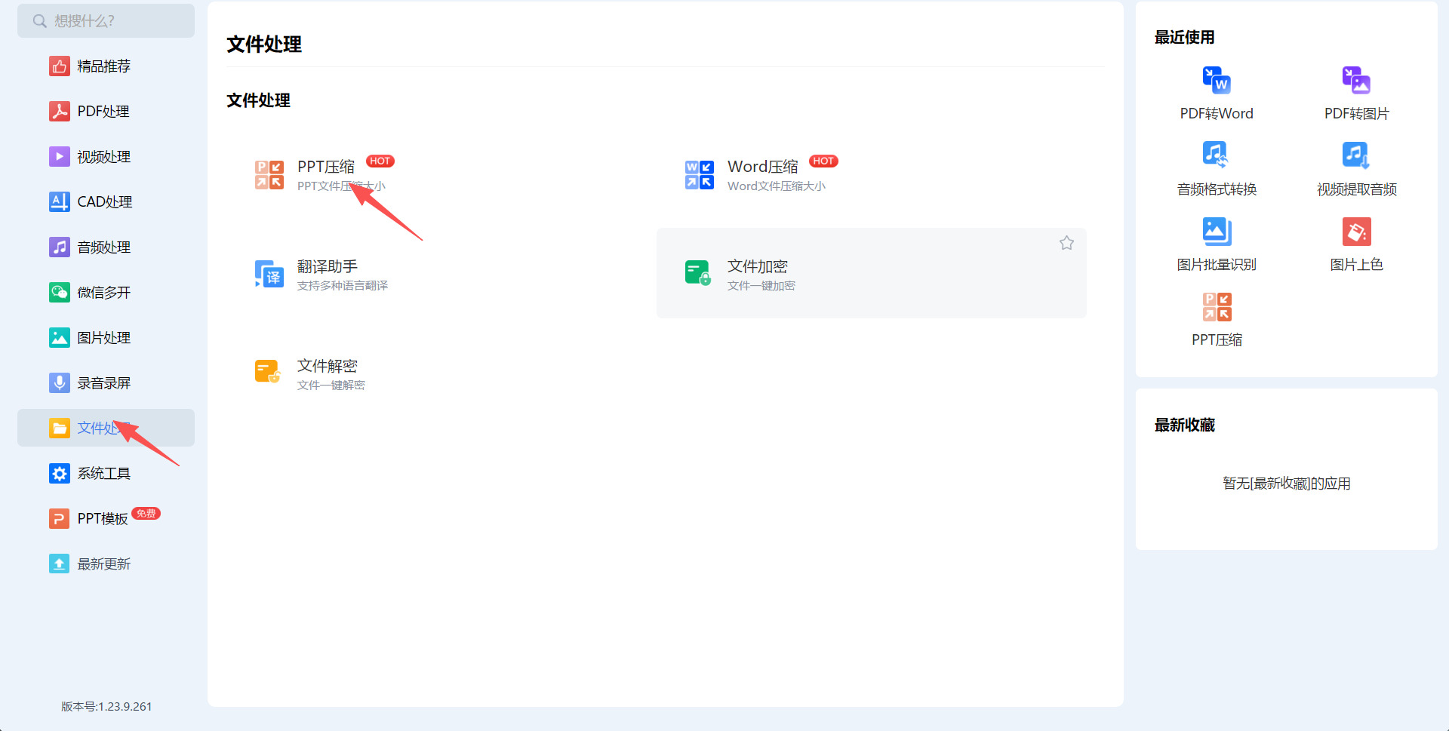Open the 文件解密 tool title
This screenshot has width=1449, height=731.
coord(328,366)
